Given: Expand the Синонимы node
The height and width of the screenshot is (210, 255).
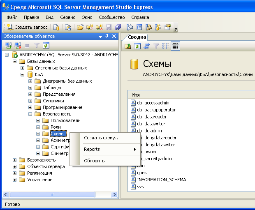Looking at the screenshot, I should click(30, 101).
